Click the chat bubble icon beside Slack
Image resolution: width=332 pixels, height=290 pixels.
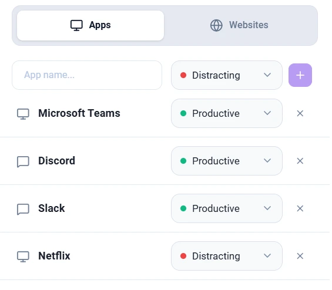pos(23,210)
